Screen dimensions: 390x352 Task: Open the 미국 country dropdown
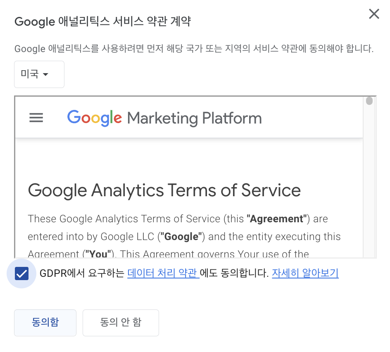pyautogui.click(x=39, y=74)
